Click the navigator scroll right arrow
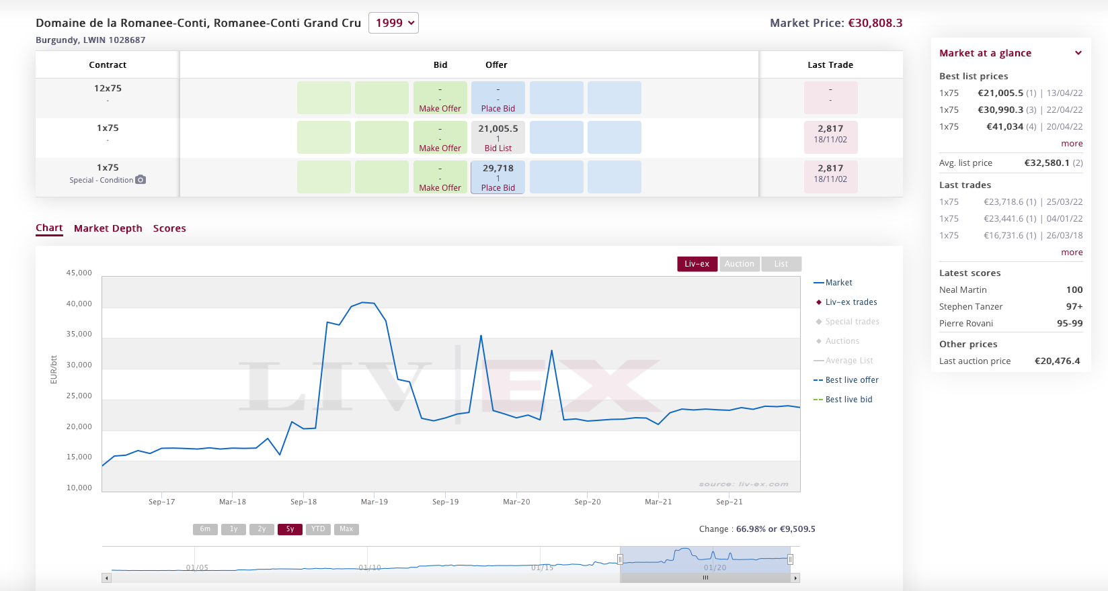The image size is (1108, 591). point(796,578)
